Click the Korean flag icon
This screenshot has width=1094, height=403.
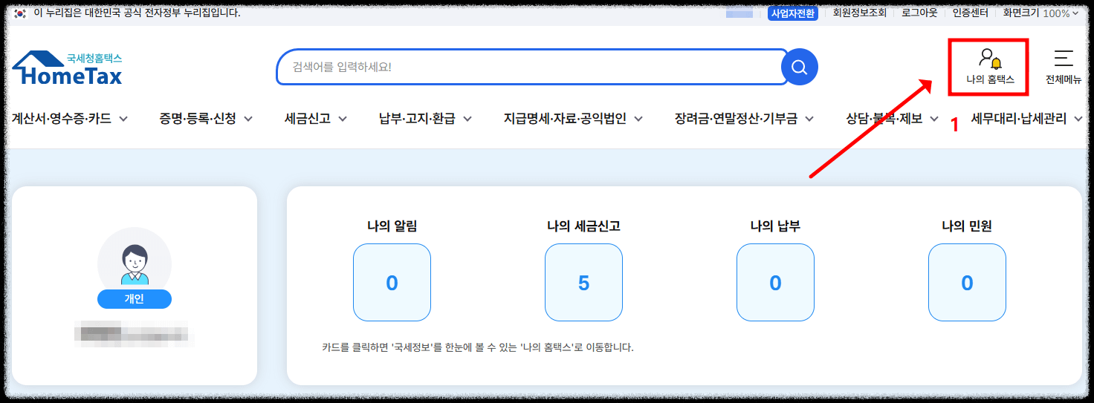pos(21,13)
